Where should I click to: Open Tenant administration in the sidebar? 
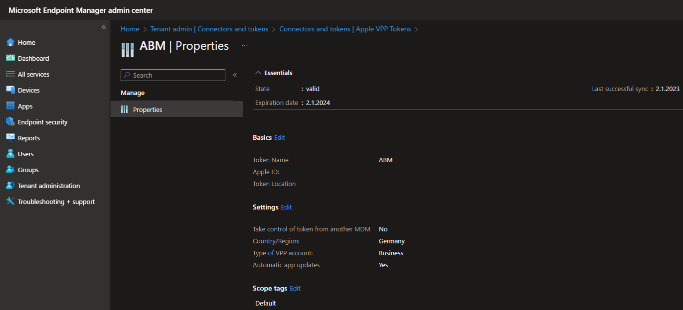pos(48,186)
